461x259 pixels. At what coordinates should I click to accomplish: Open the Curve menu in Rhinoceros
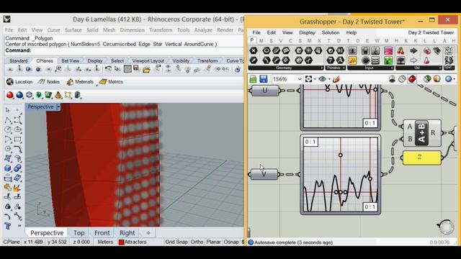(53, 30)
